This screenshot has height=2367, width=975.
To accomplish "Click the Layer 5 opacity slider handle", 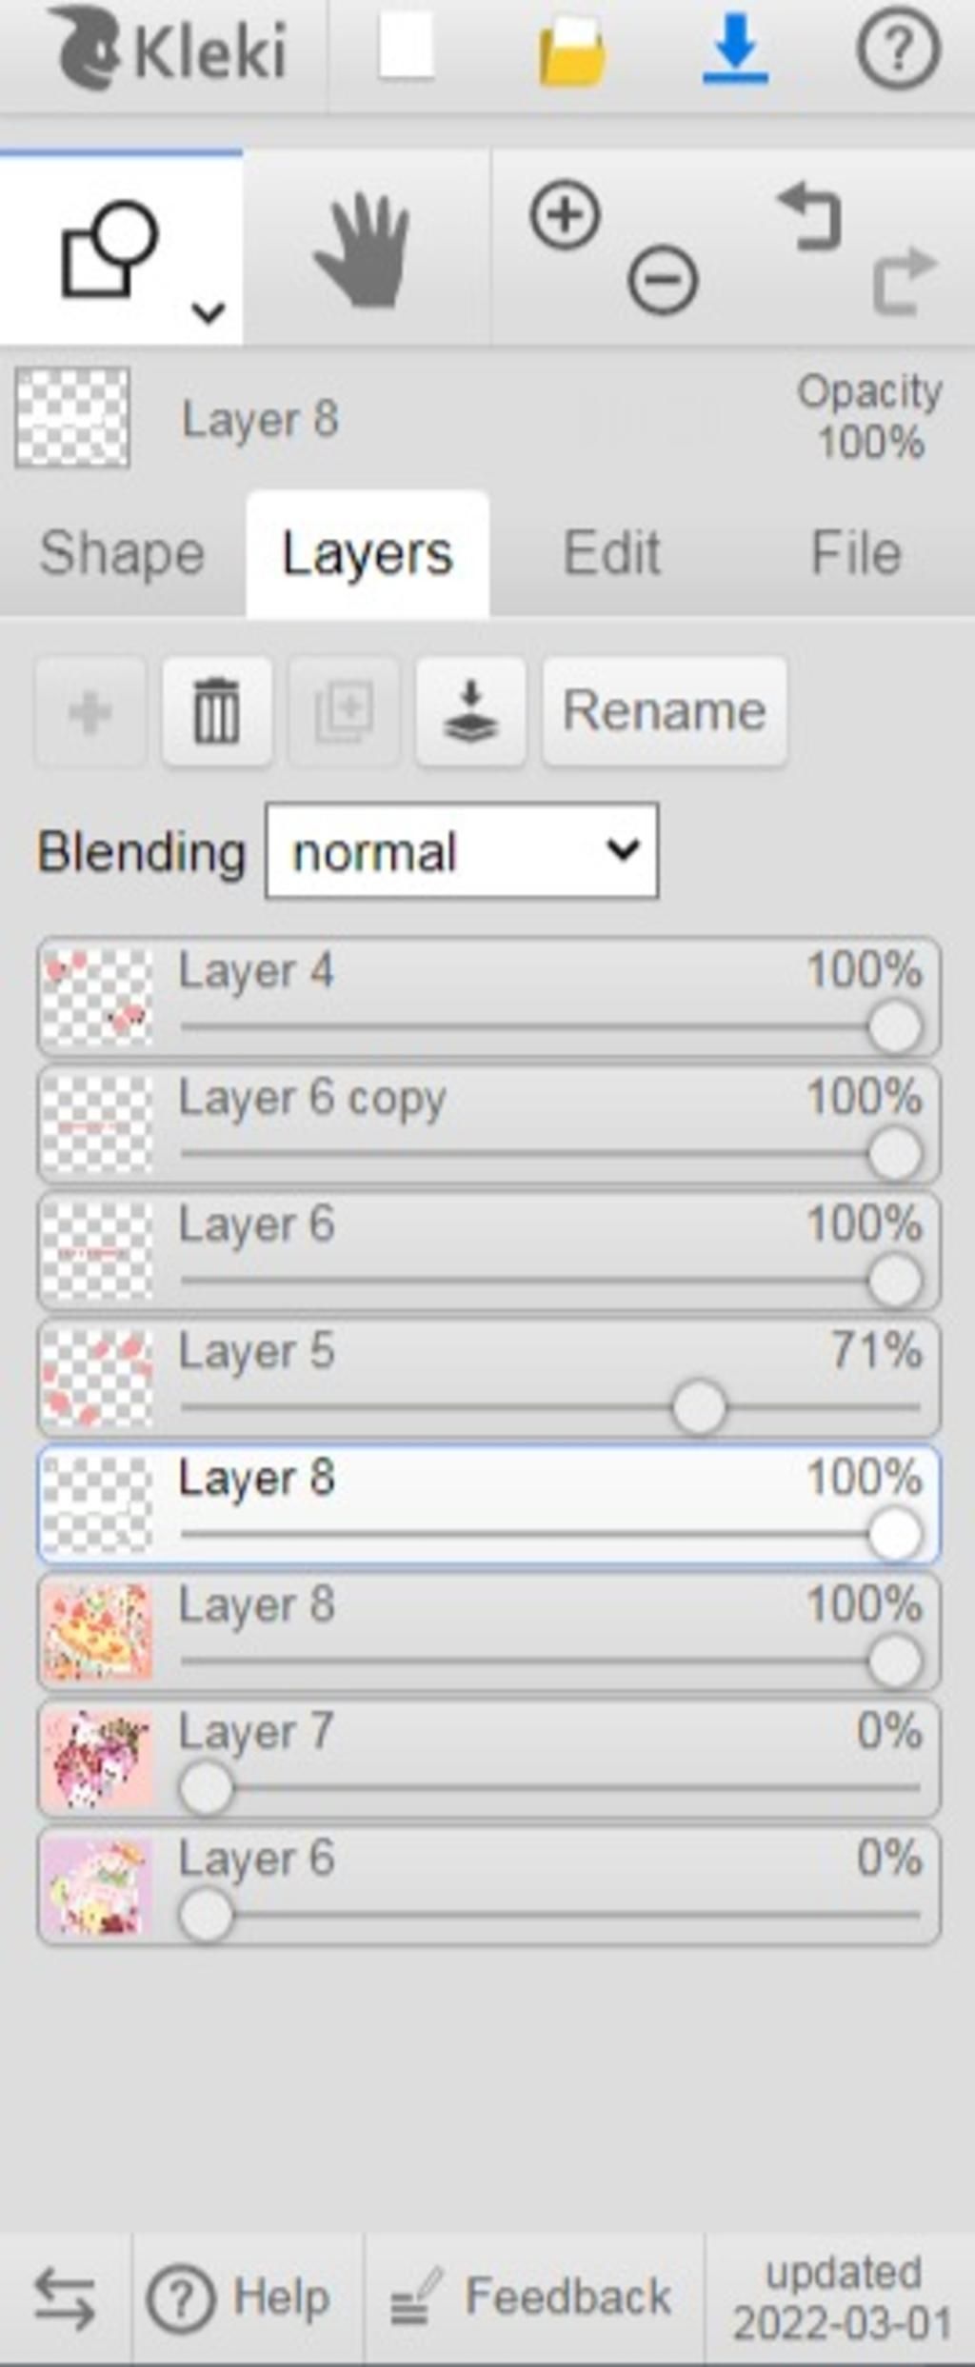I will click(699, 1407).
